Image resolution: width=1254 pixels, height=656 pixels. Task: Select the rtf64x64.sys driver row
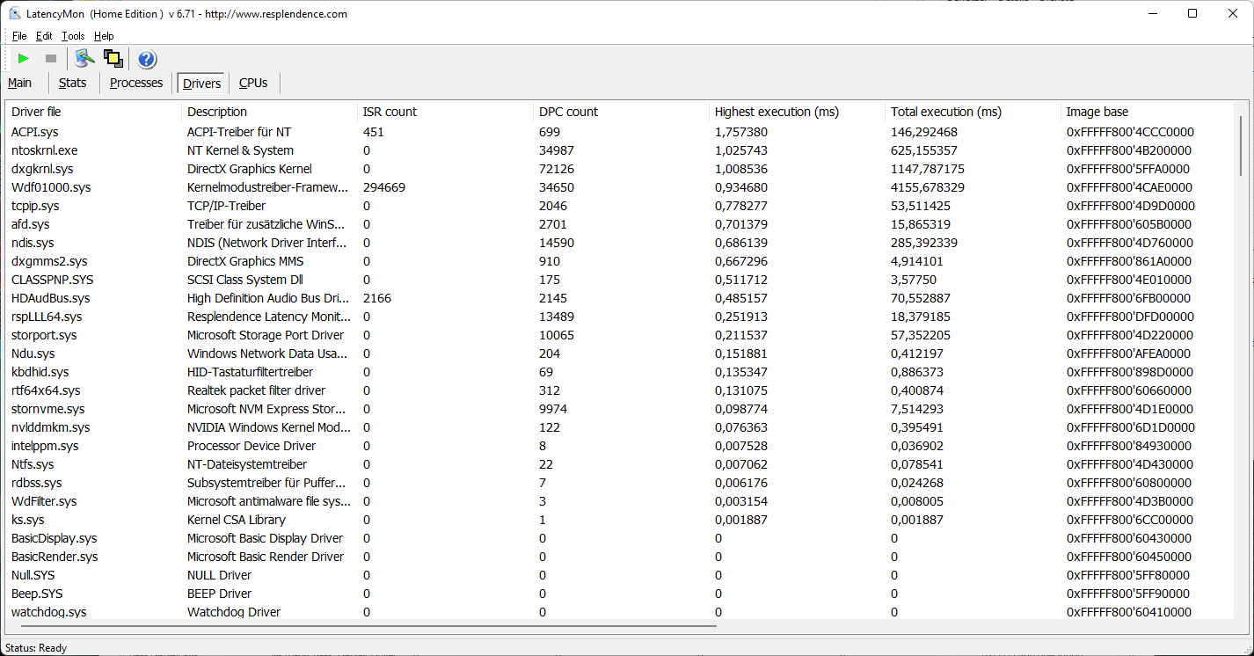click(620, 390)
